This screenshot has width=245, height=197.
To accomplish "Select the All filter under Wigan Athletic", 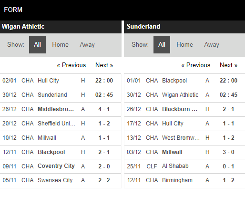I will pyautogui.click(x=37, y=45).
